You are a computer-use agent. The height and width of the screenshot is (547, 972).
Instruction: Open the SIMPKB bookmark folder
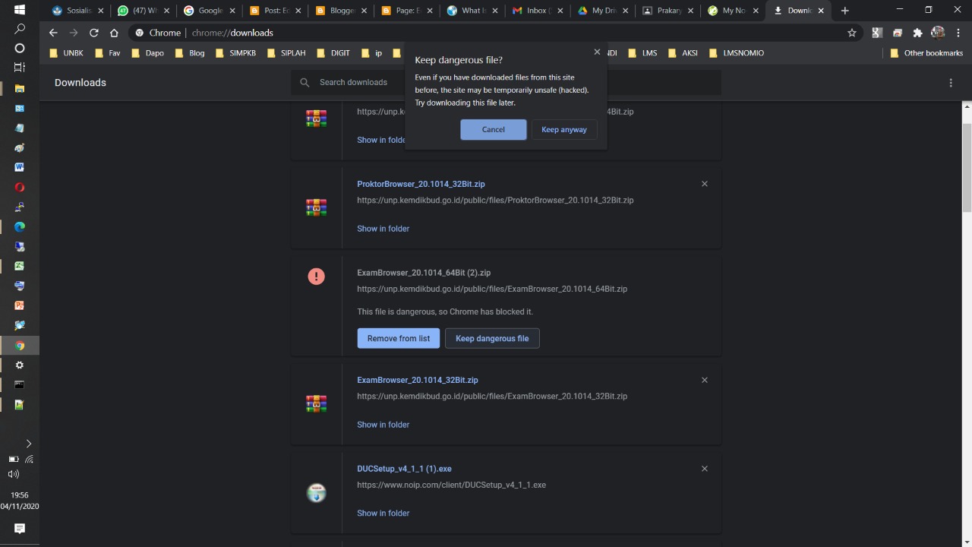(235, 53)
